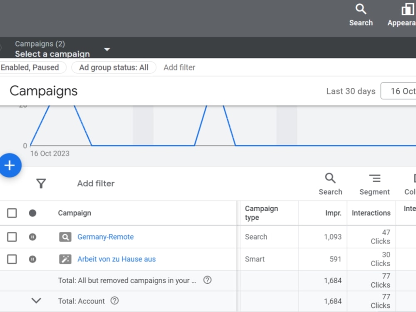Open the Segment menu
Screen dimensions: 416x312
[375, 184]
